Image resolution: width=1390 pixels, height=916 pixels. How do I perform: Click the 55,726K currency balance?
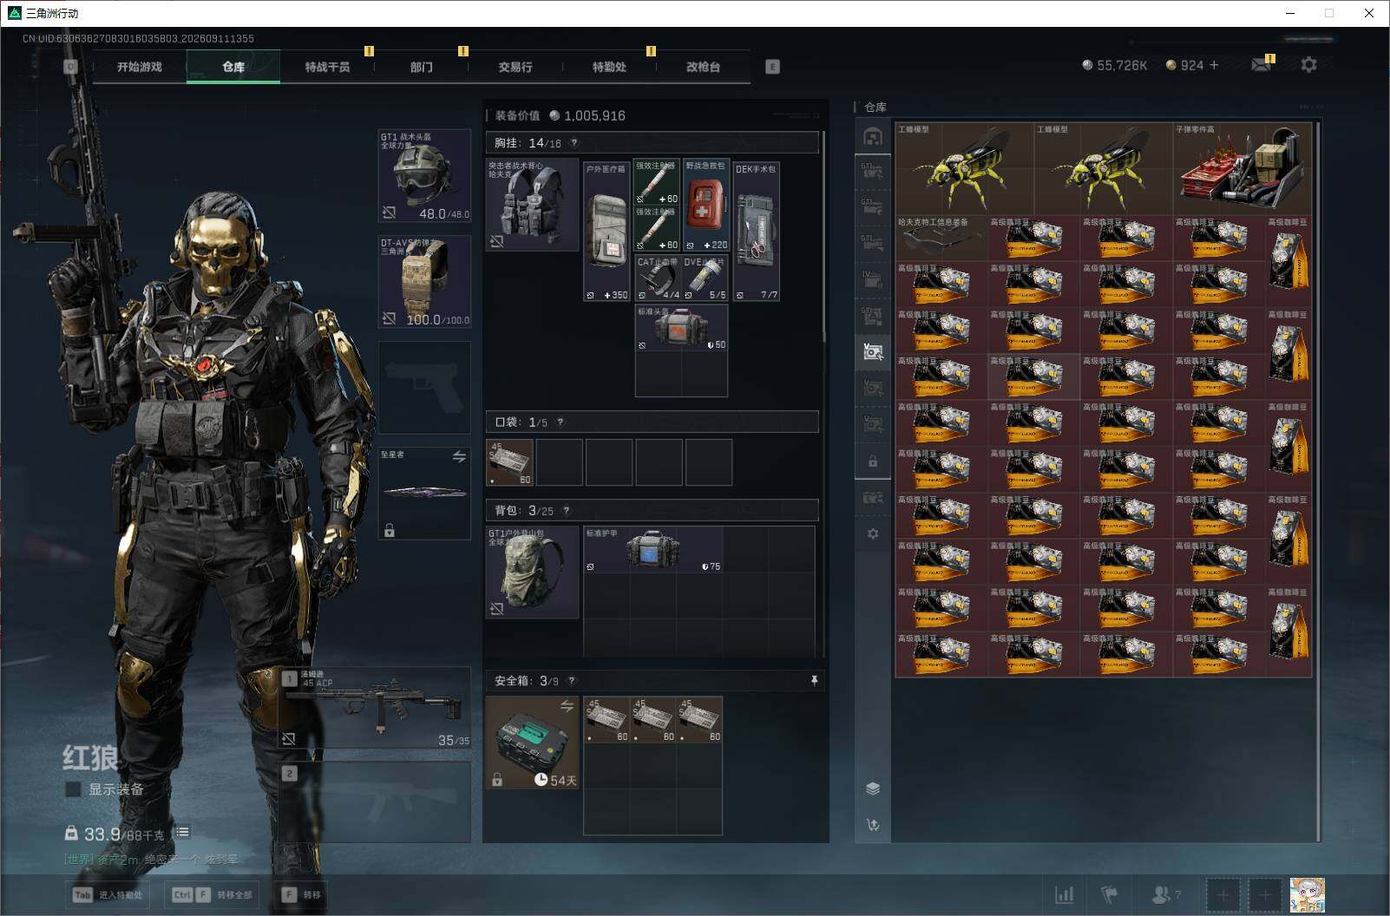point(1114,65)
